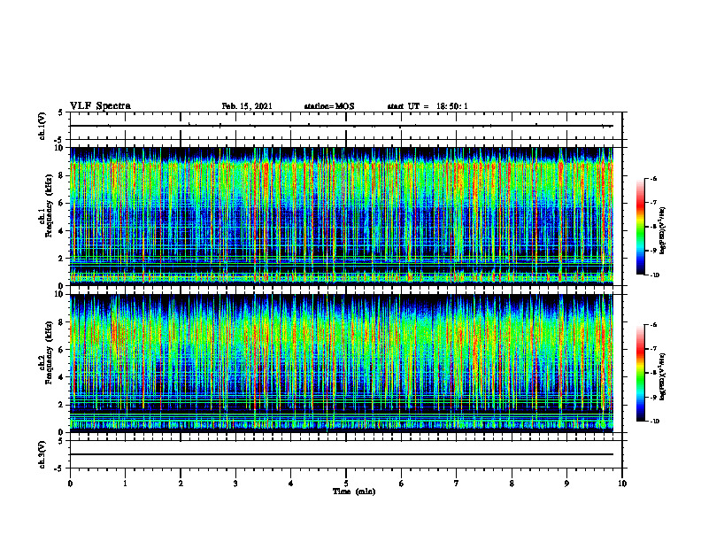Screen dimensions: 701x542
Task: Click the "-10" label on ch.2 color bar
Action: [654, 422]
